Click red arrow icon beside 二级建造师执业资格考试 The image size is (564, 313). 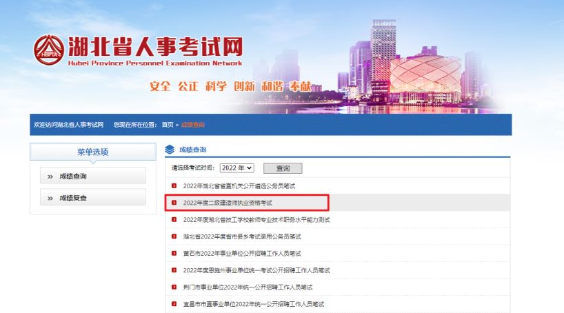tap(174, 203)
